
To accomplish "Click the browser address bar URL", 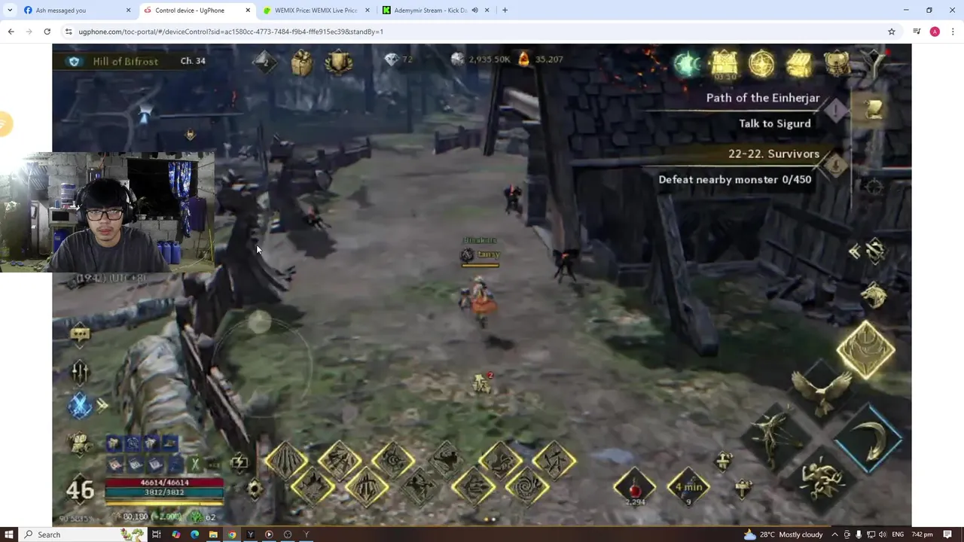I will pyautogui.click(x=230, y=32).
